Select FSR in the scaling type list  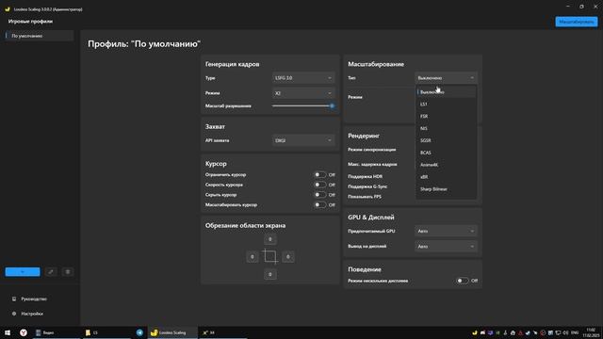[x=446, y=116]
